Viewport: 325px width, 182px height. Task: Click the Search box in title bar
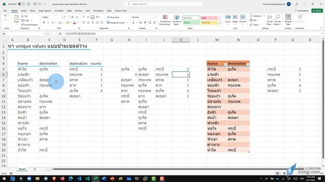coord(164,4)
